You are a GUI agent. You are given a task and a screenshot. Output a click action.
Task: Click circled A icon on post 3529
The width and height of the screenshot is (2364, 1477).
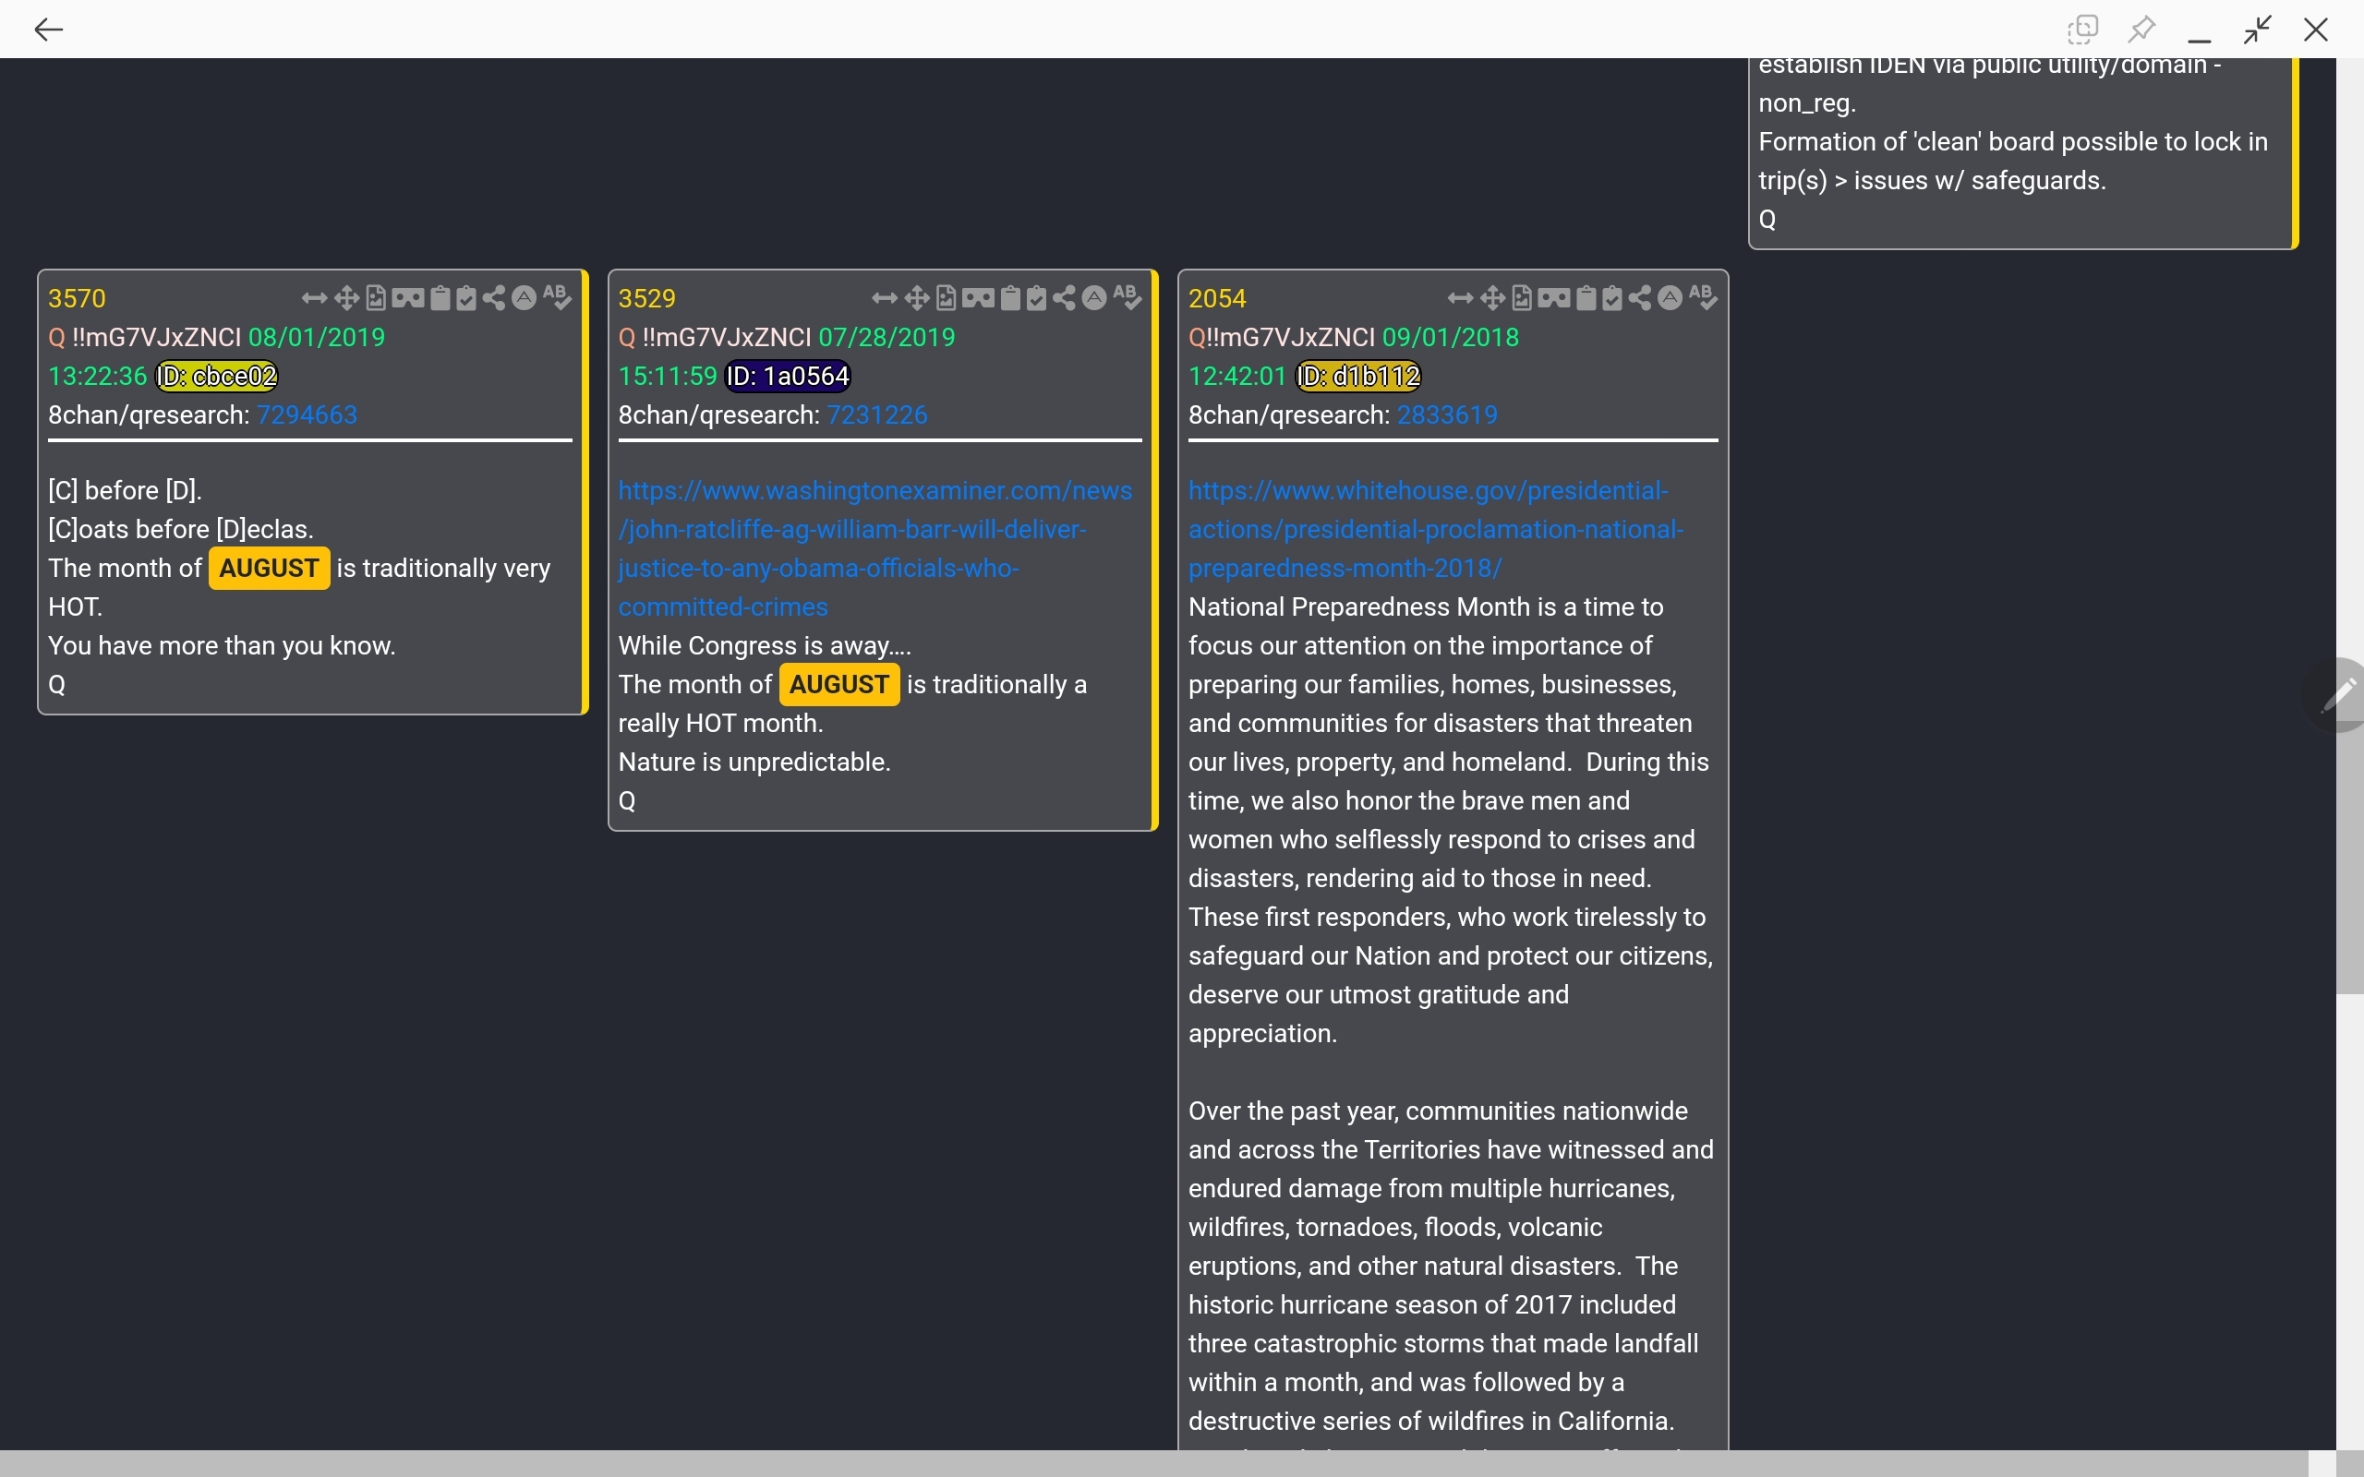(x=1095, y=298)
